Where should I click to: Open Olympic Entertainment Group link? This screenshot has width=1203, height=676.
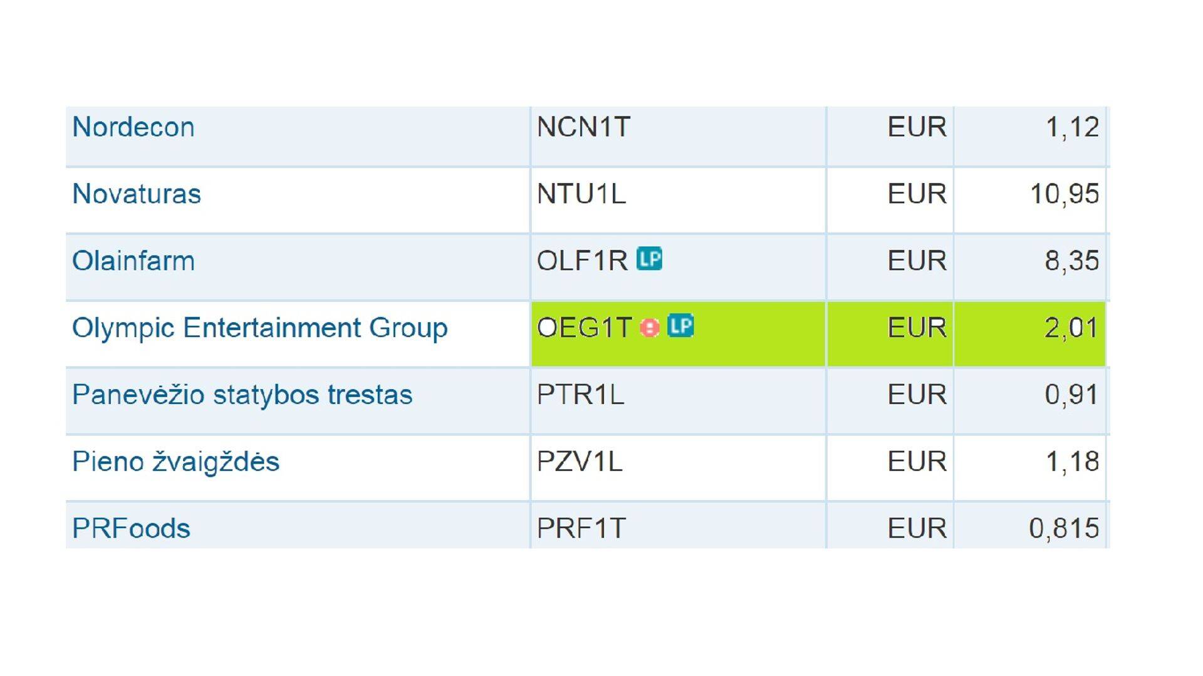pos(260,328)
